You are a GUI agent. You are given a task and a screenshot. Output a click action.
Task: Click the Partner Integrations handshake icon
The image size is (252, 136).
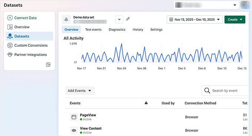(x=10, y=54)
